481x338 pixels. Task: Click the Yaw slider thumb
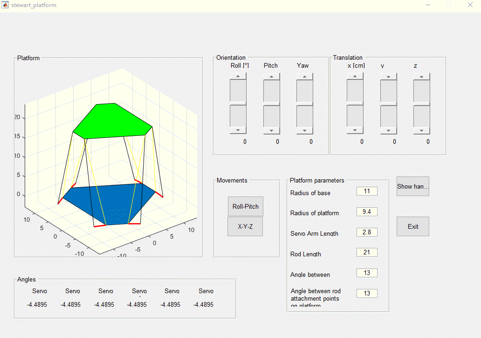[305, 104]
